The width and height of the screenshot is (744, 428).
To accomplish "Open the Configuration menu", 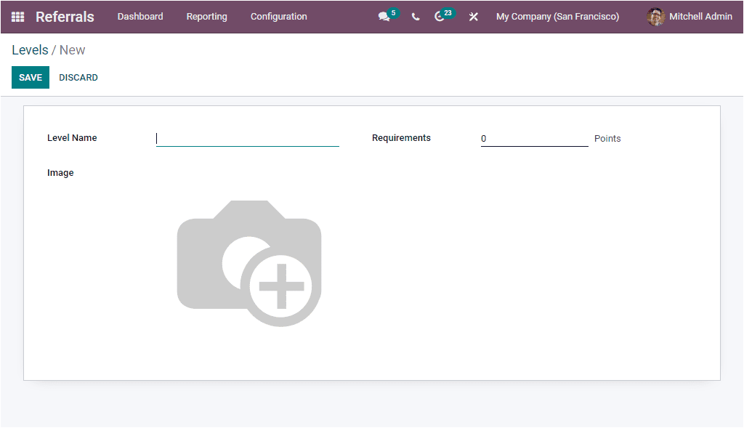I will click(x=278, y=16).
